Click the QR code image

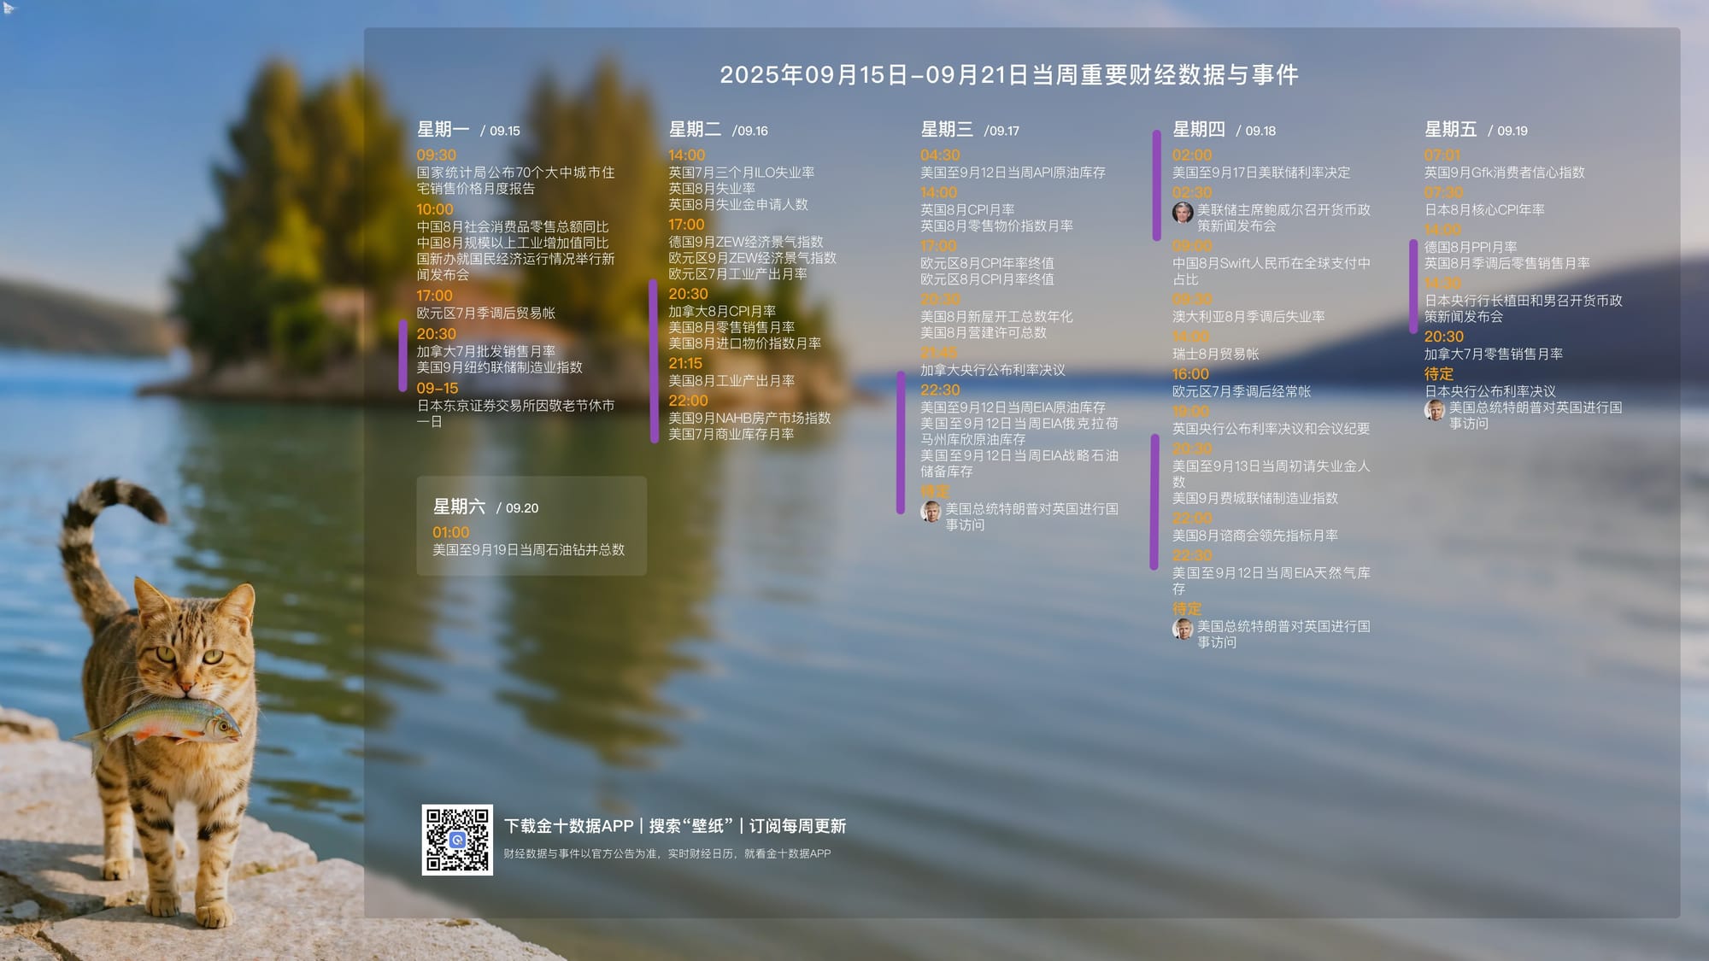(457, 840)
